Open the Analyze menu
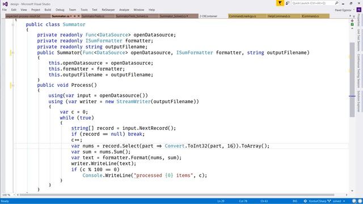 pyautogui.click(x=124, y=10)
